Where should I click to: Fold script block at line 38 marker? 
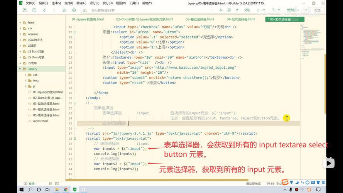pos(75,139)
